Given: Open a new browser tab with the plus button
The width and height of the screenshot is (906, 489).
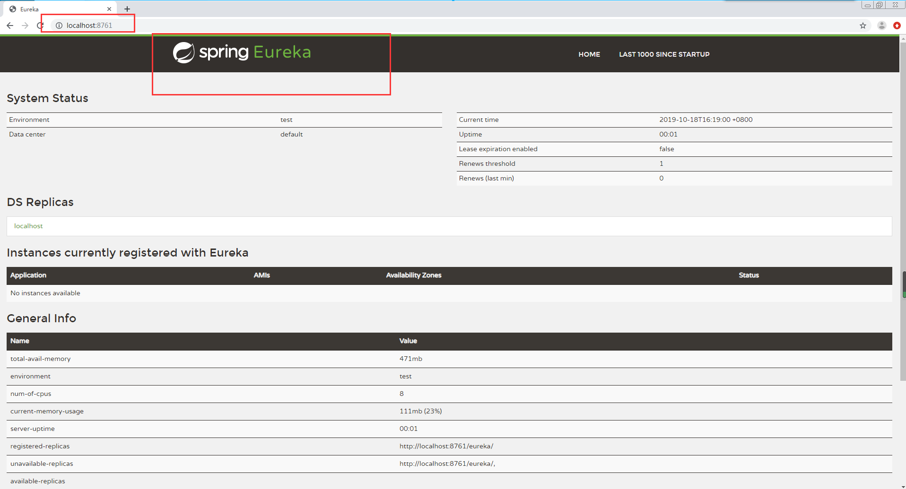Looking at the screenshot, I should pos(127,9).
